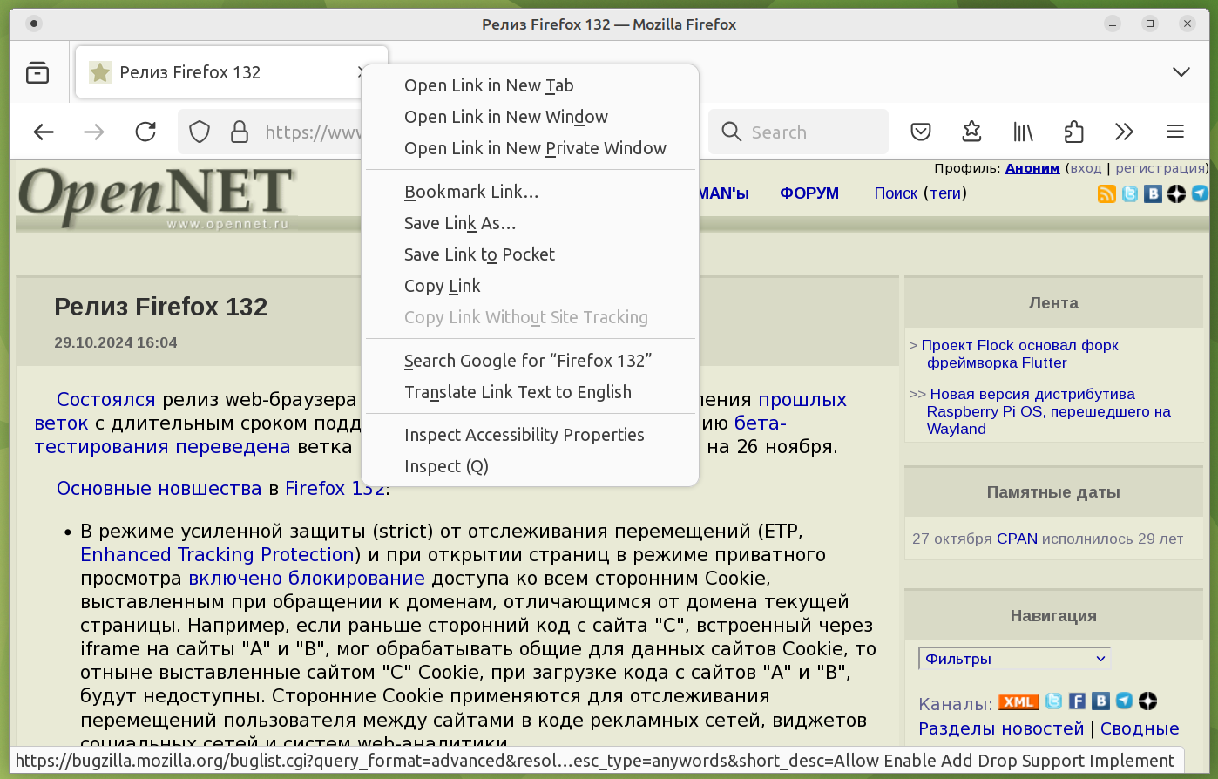The width and height of the screenshot is (1218, 779).
Task: Click the orange RSS feed icon in header
Action: pos(1106,193)
